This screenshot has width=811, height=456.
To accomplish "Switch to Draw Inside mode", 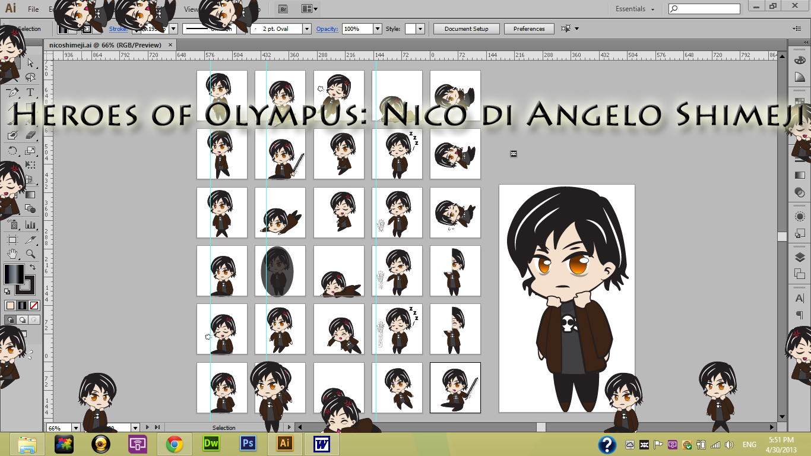I will pyautogui.click(x=34, y=319).
